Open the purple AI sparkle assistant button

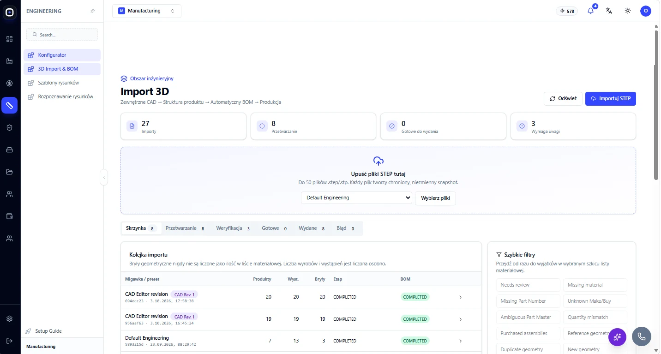617,337
